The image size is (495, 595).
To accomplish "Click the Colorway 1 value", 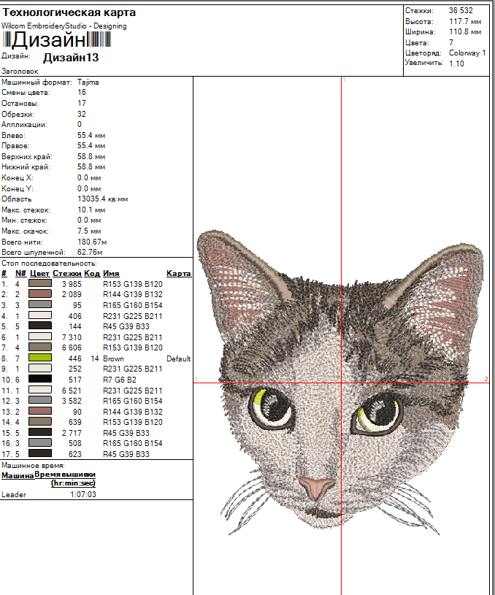I will point(467,53).
